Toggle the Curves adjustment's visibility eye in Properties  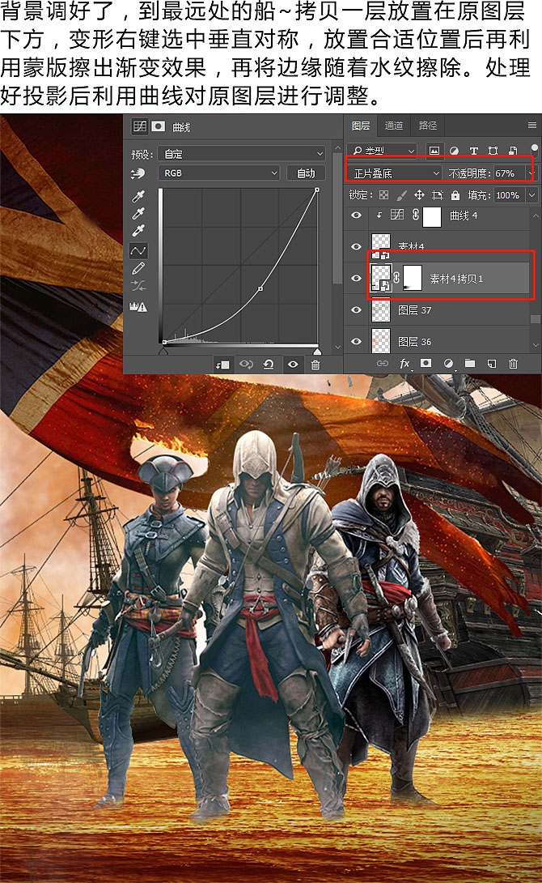click(293, 365)
